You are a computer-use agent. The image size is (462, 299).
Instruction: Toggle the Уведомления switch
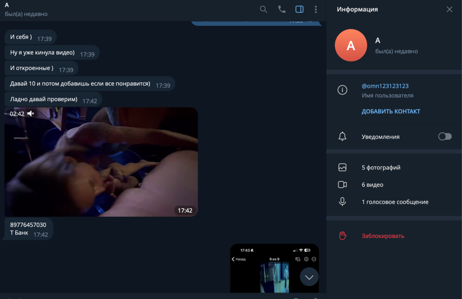click(444, 136)
